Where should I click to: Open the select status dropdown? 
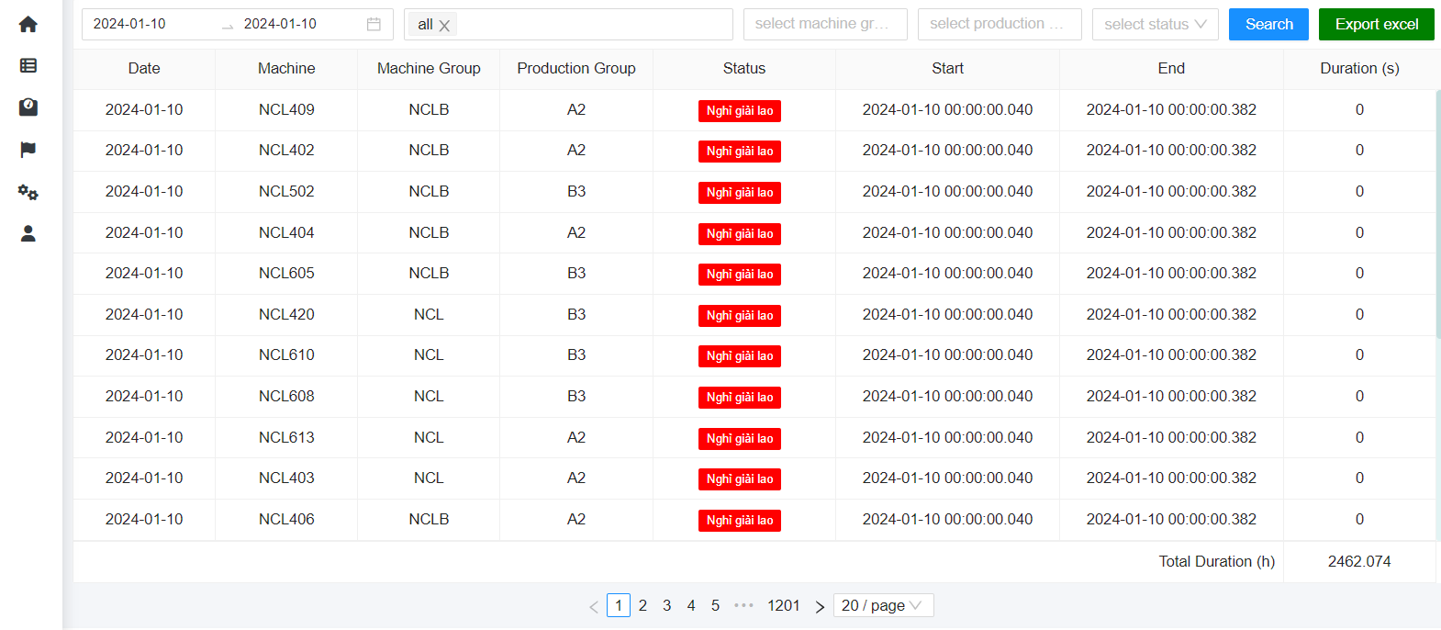point(1156,24)
